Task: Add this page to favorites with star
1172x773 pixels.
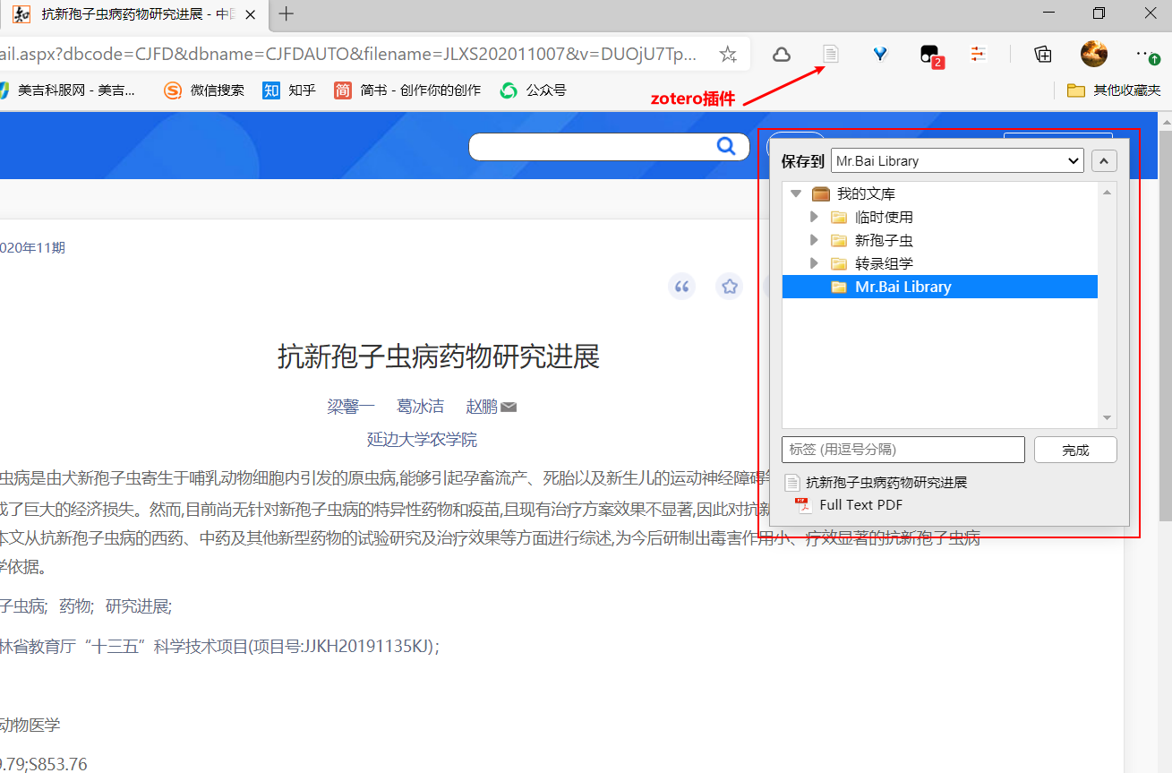Action: [x=728, y=55]
